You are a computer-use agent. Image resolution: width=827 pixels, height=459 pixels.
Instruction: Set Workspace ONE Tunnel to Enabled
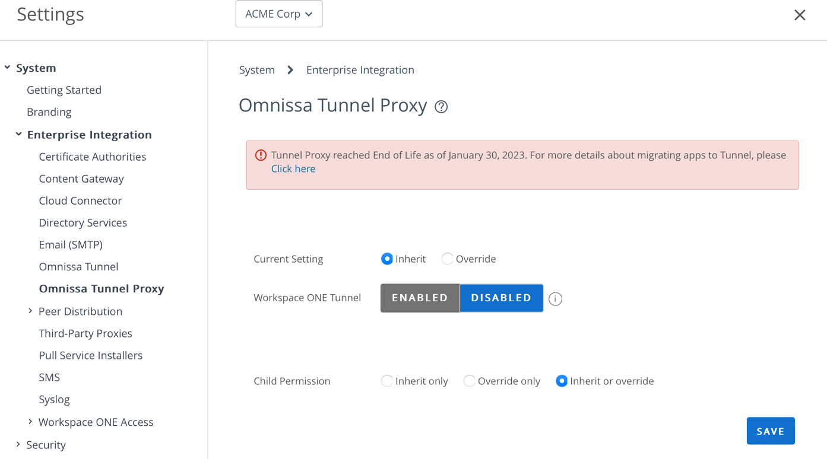[420, 298]
